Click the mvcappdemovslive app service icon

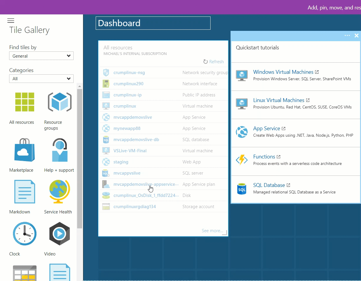(x=106, y=117)
